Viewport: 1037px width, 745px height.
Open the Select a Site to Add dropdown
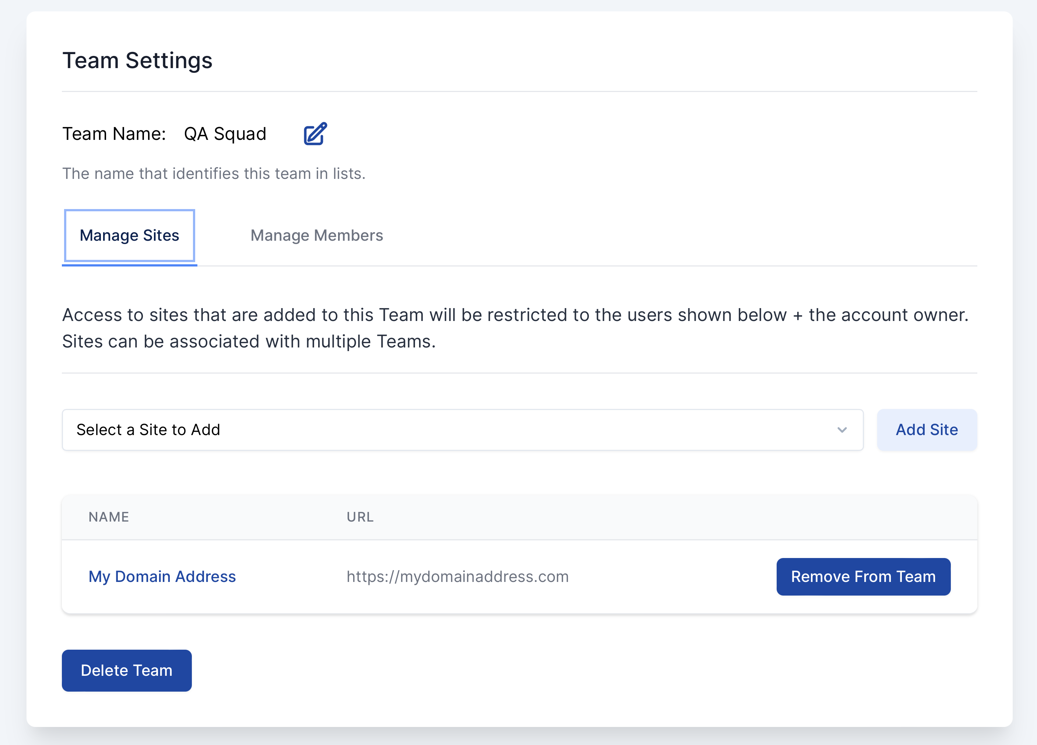pyautogui.click(x=462, y=430)
